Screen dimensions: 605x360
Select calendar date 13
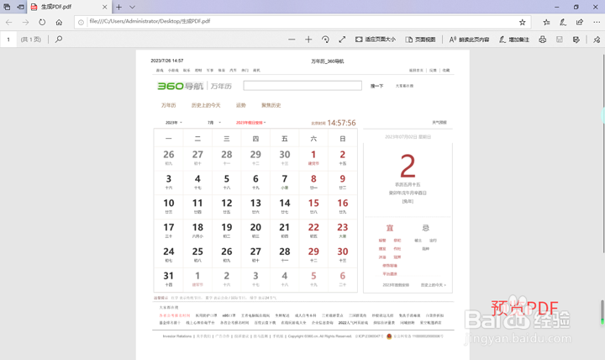[255, 206]
